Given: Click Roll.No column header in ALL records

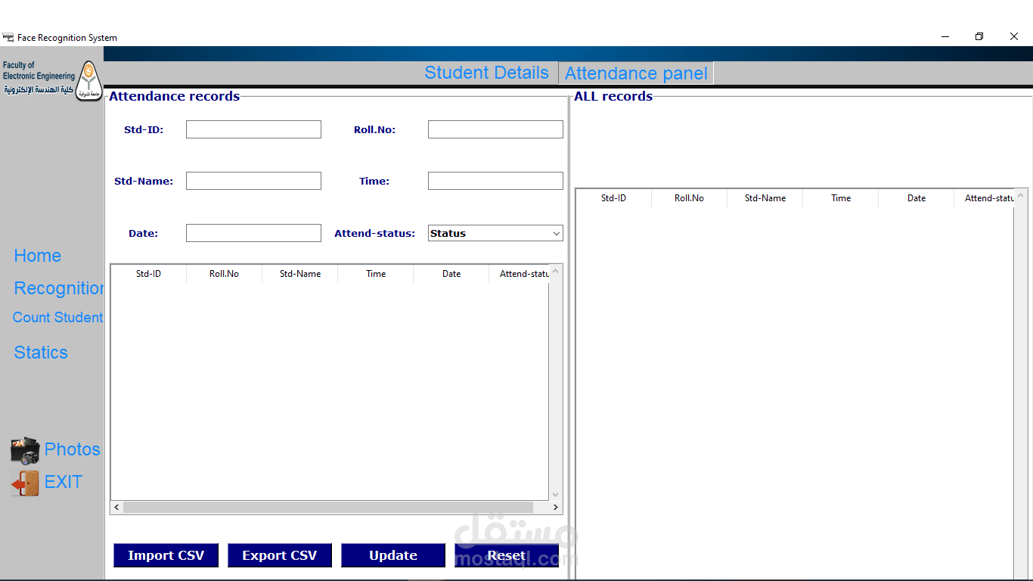Looking at the screenshot, I should [x=689, y=198].
